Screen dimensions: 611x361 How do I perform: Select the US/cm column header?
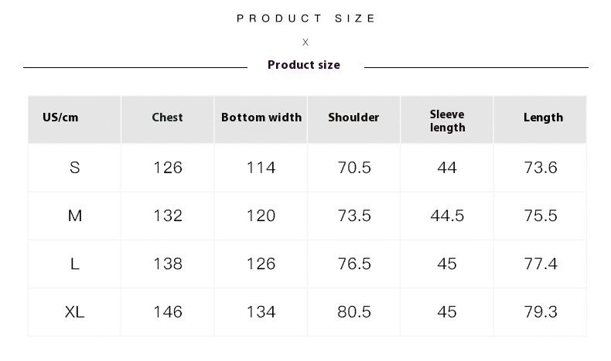(x=60, y=117)
